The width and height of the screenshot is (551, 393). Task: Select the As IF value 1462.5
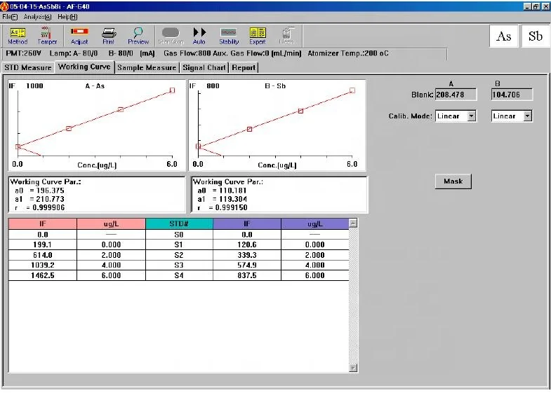(43, 275)
